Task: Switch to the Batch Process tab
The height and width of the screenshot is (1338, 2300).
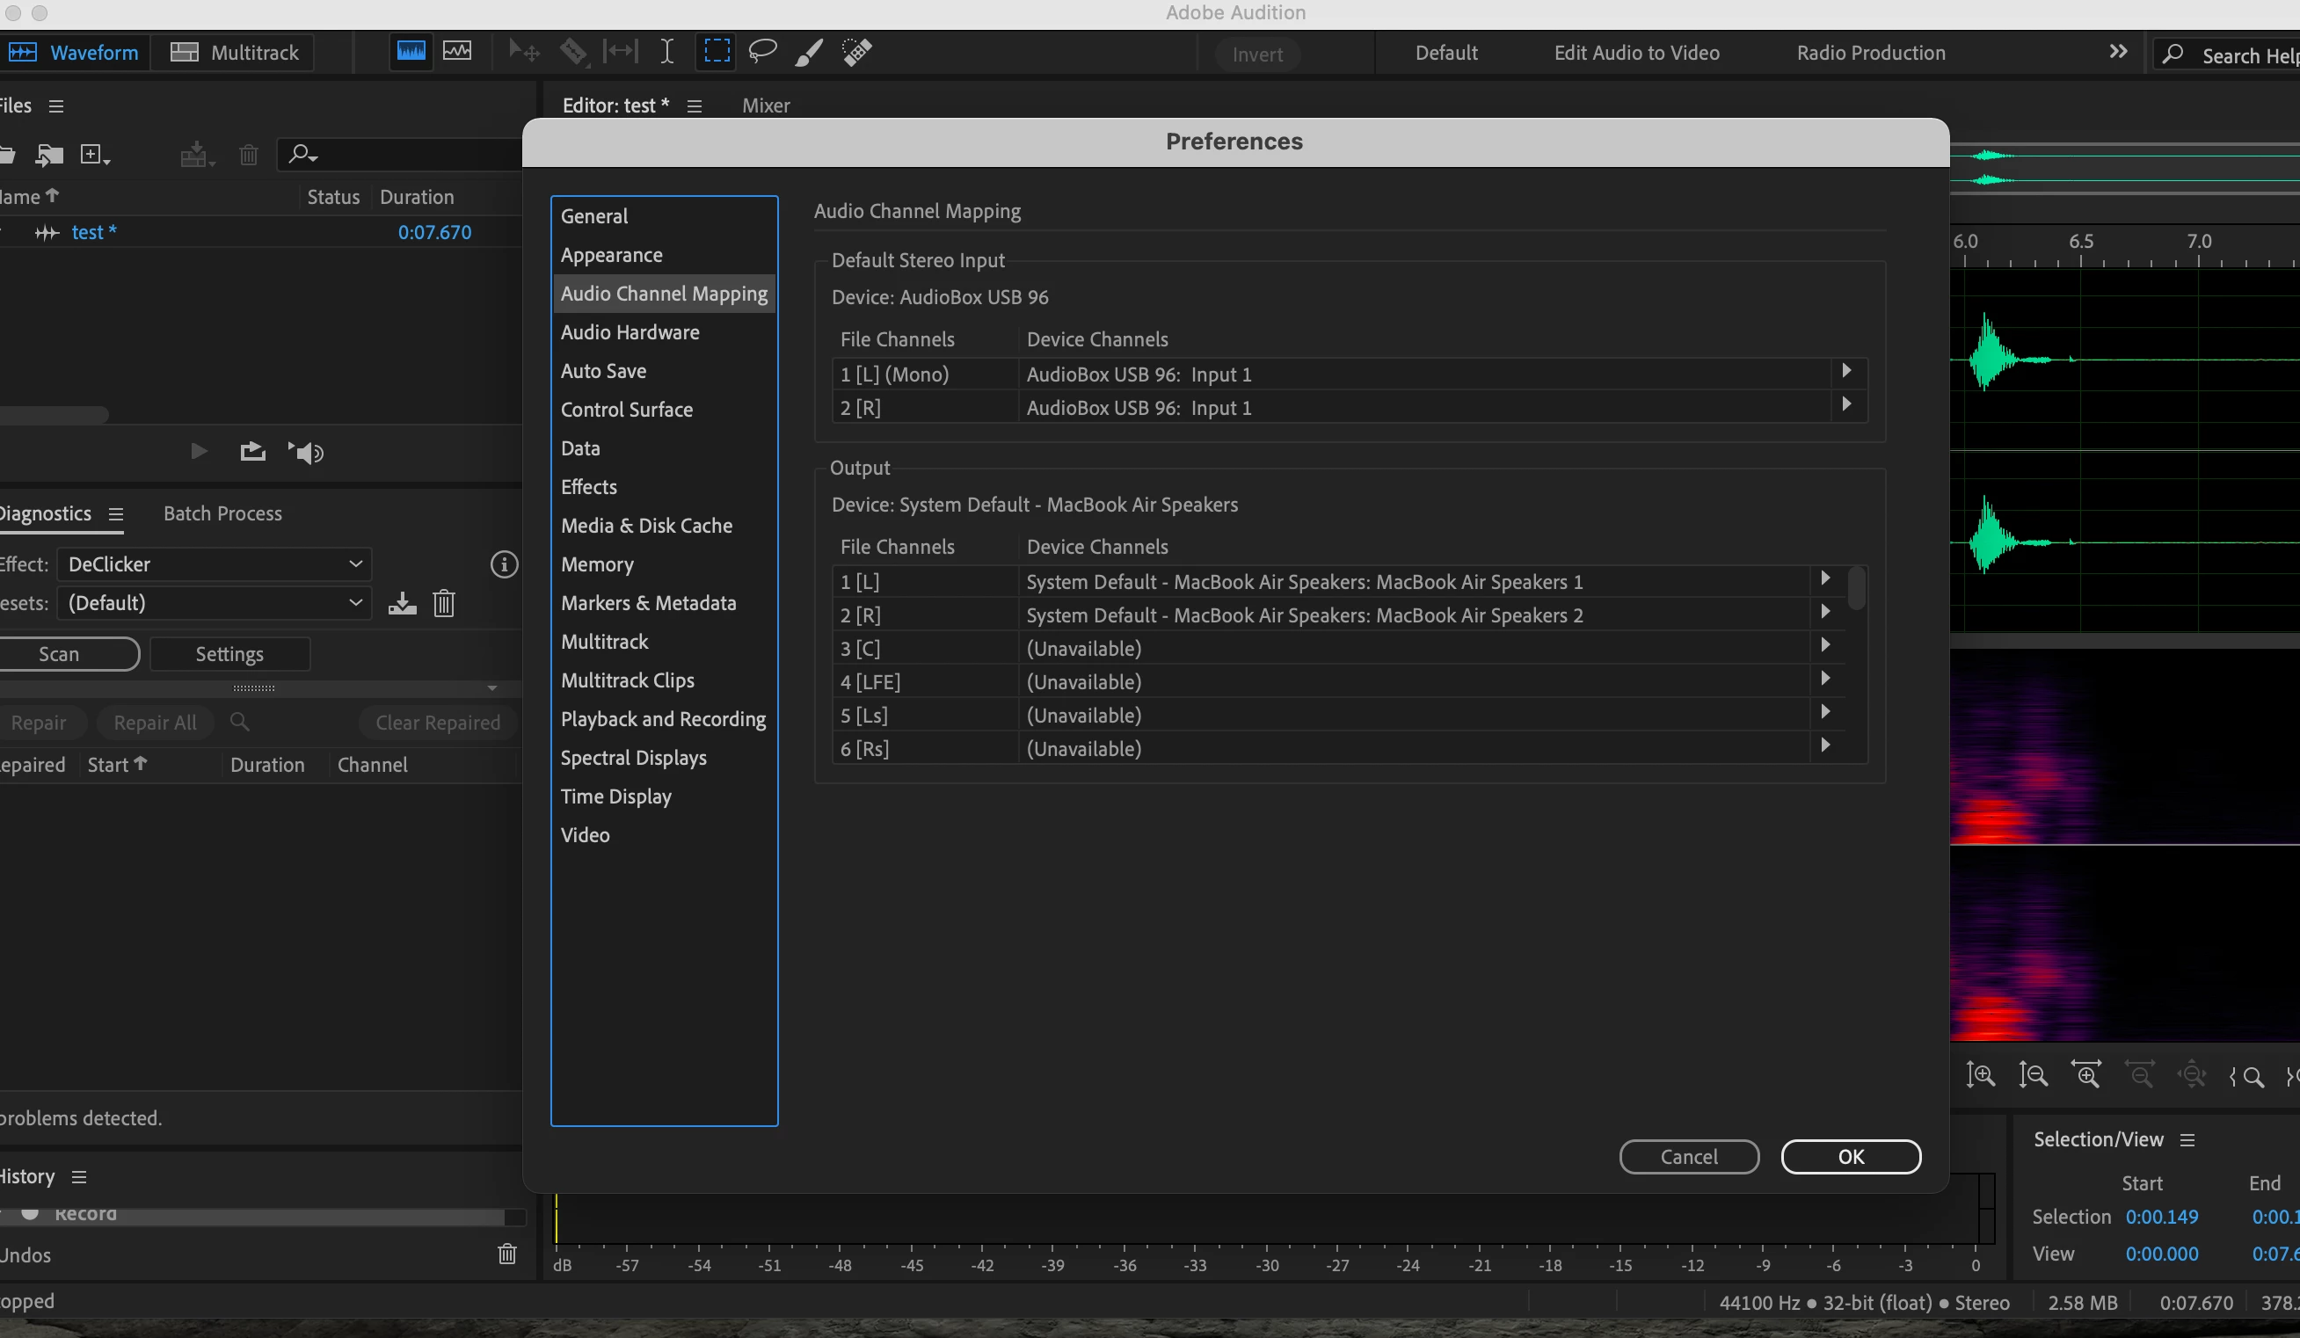Action: (222, 514)
